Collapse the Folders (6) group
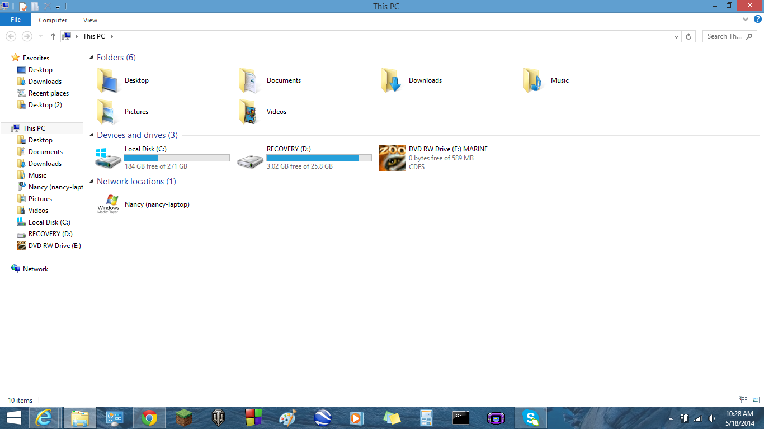Image resolution: width=764 pixels, height=429 pixels. 92,58
